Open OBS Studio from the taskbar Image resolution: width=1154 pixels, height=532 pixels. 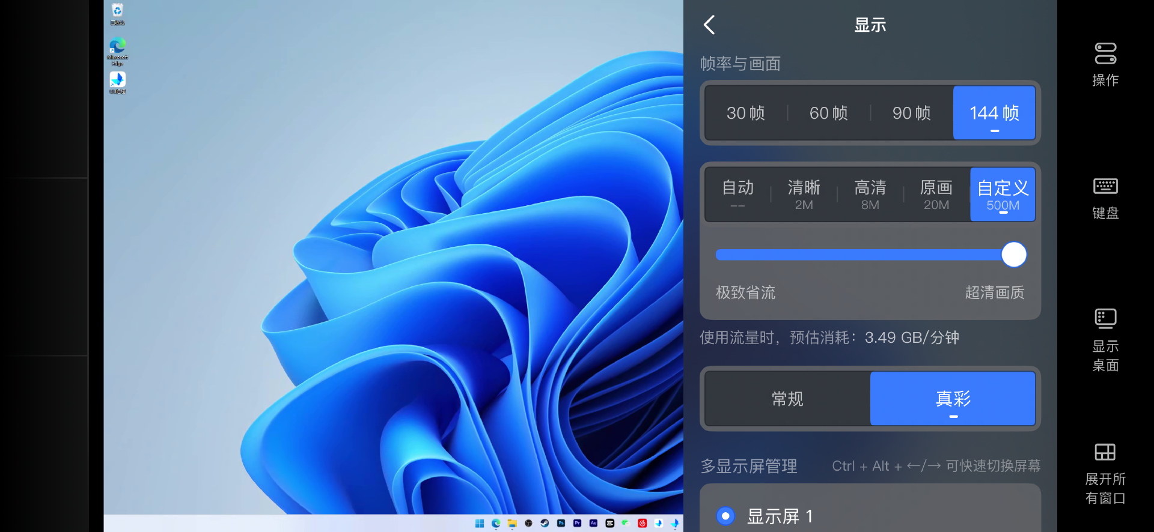tap(528, 523)
